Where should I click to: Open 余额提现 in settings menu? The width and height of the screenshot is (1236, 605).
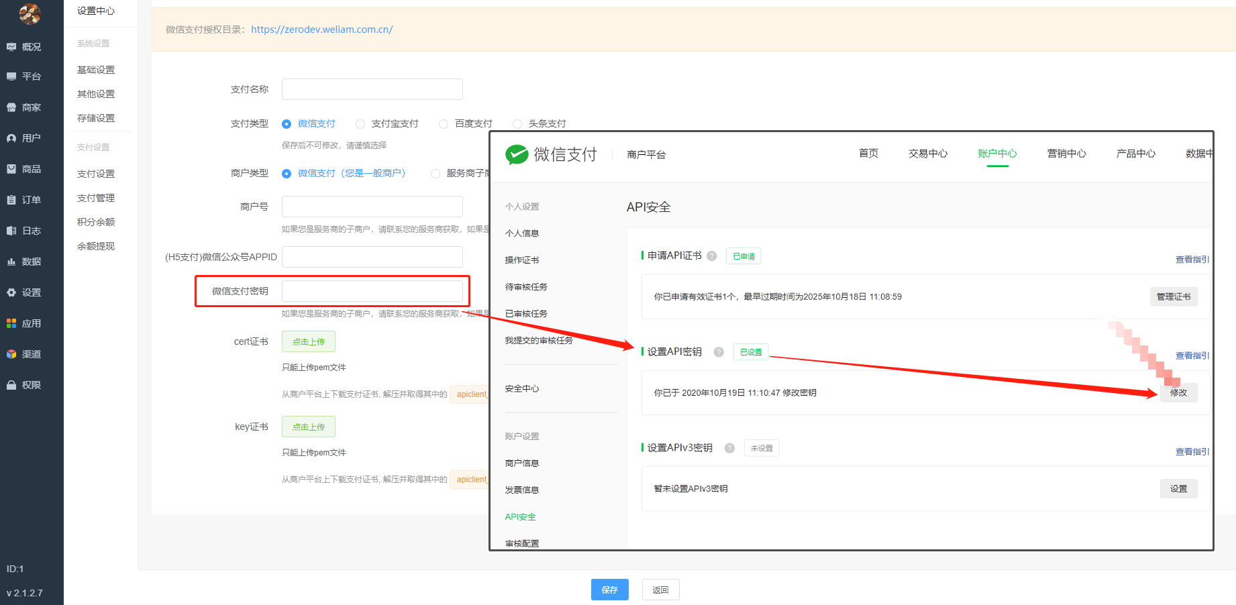(96, 246)
